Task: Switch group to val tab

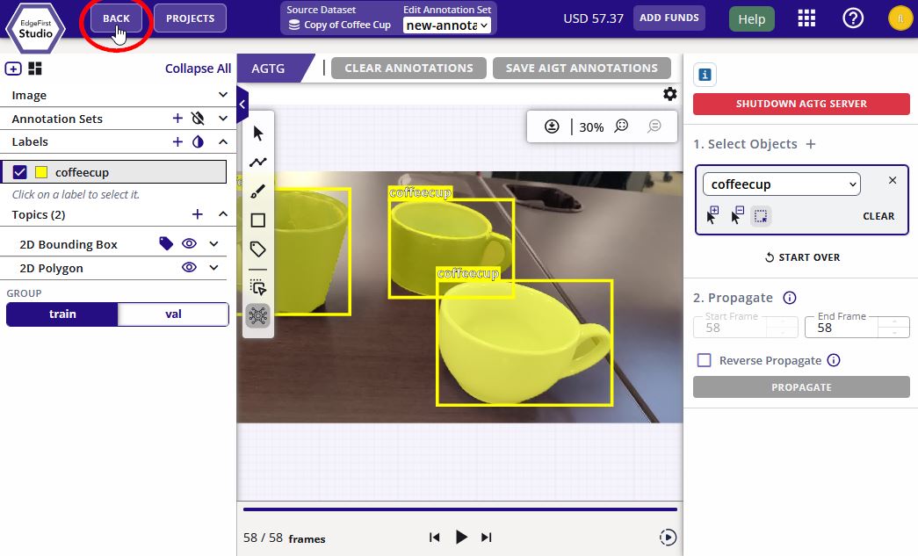Action: (173, 314)
